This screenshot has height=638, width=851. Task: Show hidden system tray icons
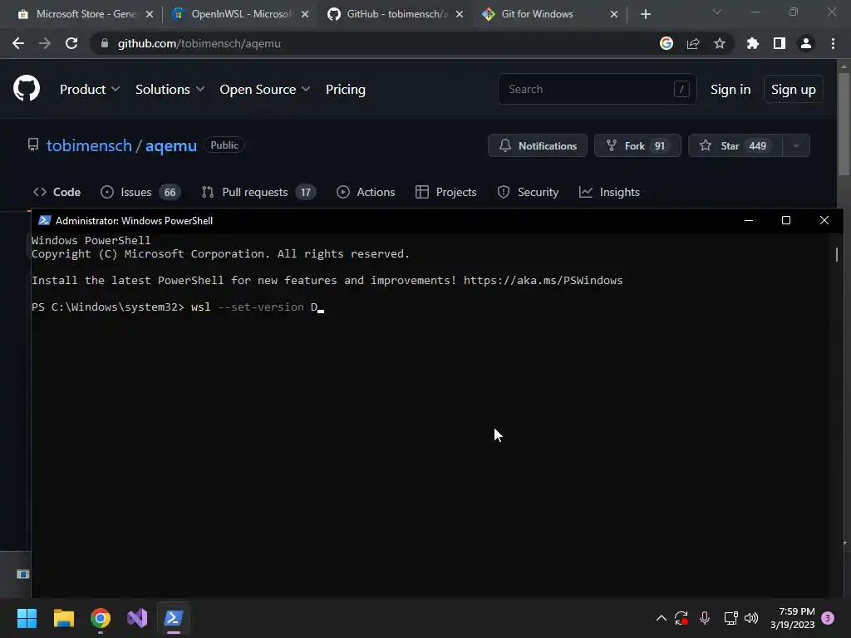tap(661, 618)
